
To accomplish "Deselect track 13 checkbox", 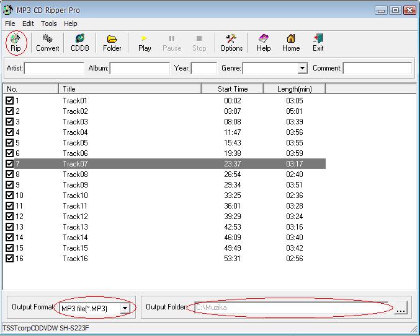I will tap(9, 227).
